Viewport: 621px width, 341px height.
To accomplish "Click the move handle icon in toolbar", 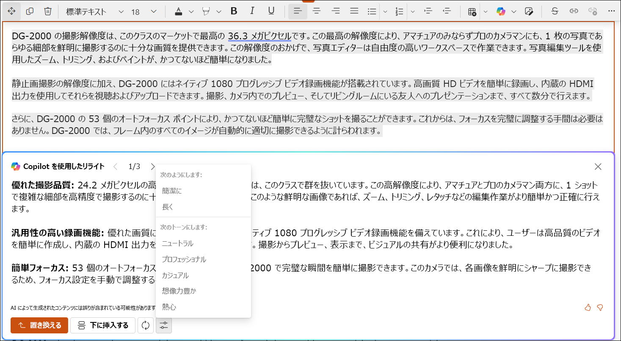I will click(x=11, y=11).
